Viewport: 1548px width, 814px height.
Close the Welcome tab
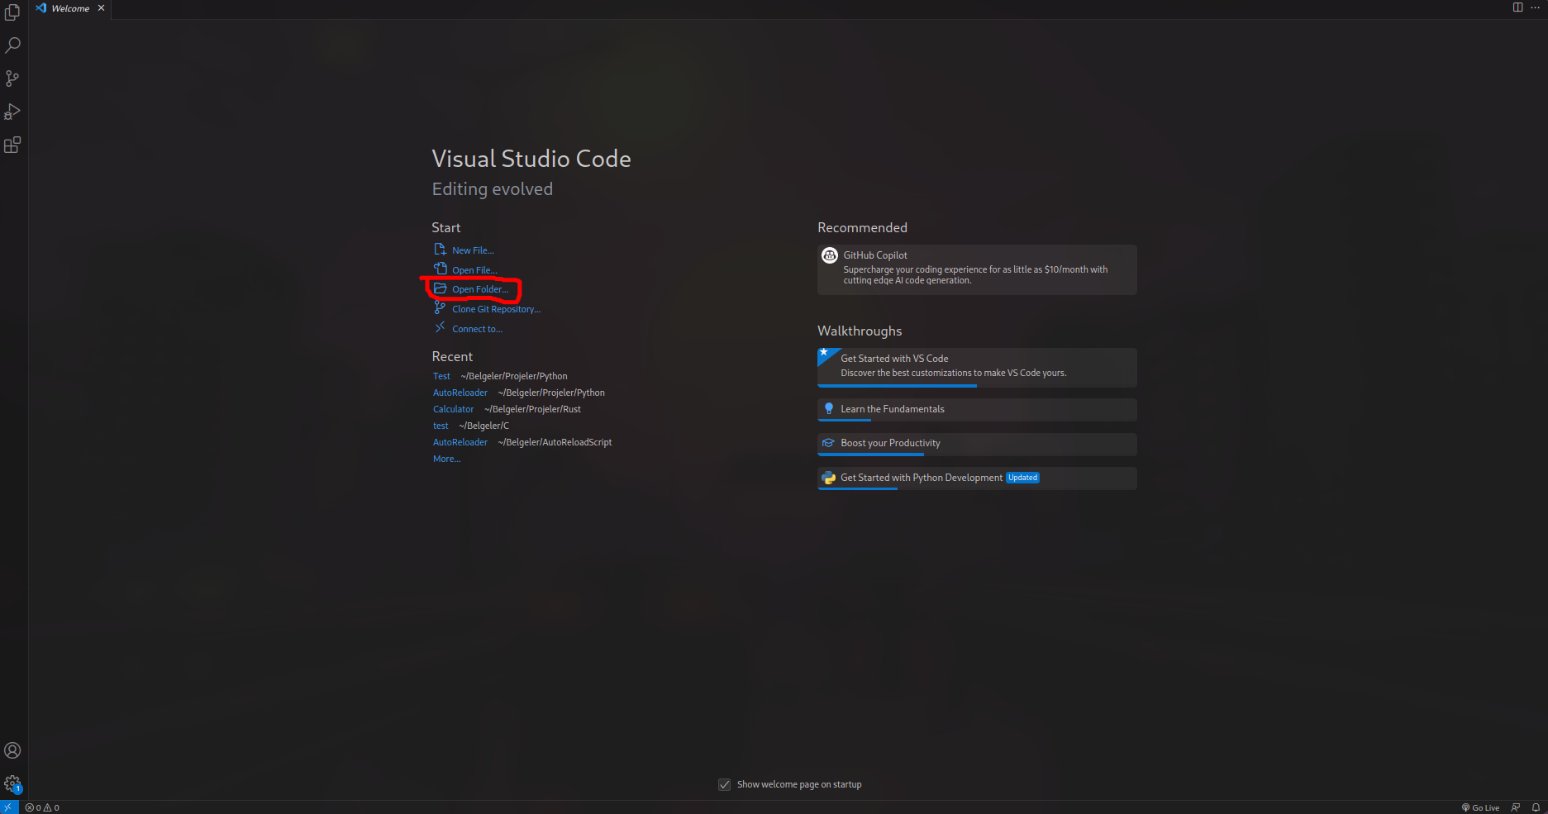tap(101, 8)
